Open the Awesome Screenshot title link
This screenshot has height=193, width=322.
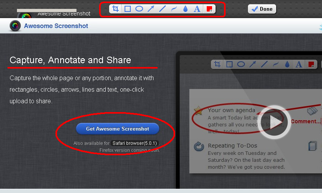[x=56, y=26]
